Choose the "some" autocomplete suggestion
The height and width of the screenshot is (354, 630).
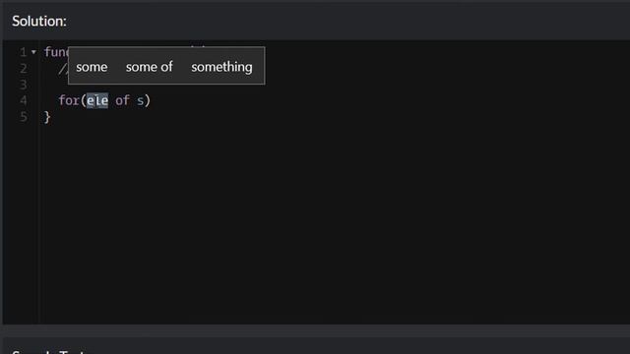(92, 67)
